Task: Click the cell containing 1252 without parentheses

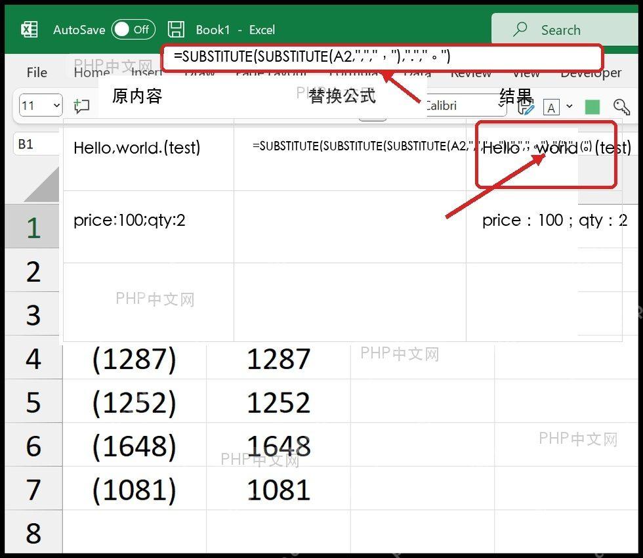Action: 278,402
